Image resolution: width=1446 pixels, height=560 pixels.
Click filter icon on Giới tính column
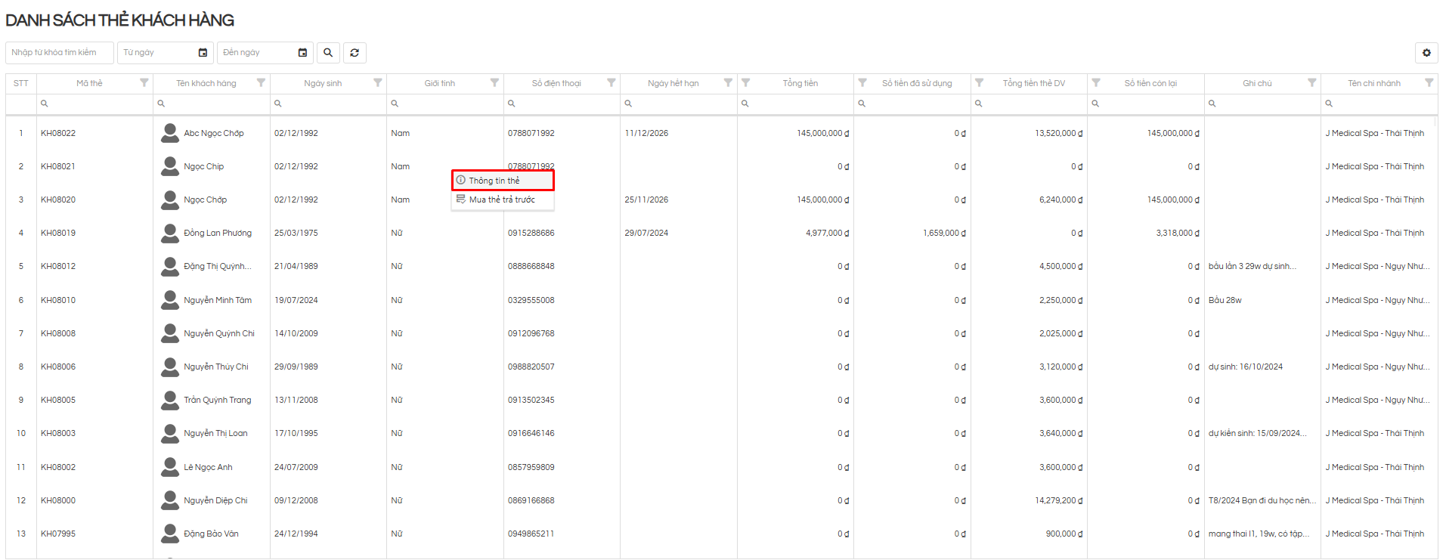coord(494,83)
